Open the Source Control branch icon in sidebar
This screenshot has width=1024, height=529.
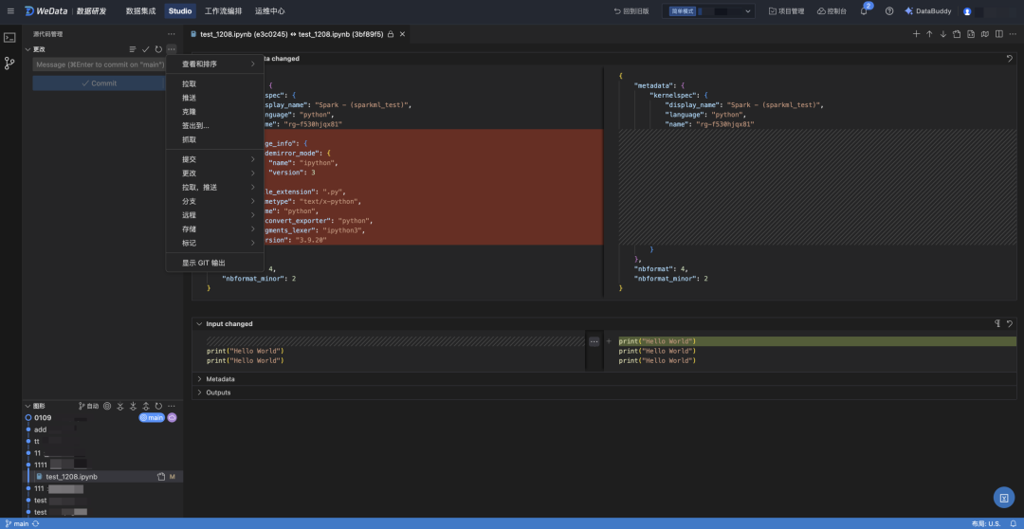(9, 63)
